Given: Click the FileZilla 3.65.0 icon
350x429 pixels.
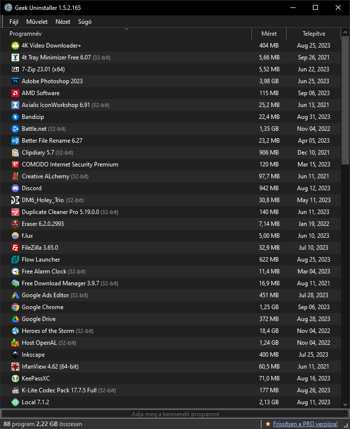Looking at the screenshot, I should [x=15, y=248].
